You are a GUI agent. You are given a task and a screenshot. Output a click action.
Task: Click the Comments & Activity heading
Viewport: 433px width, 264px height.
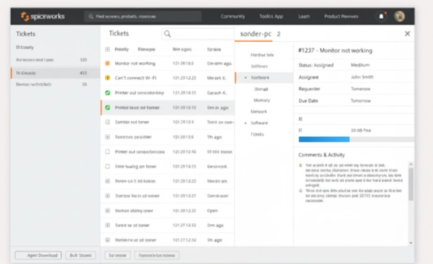click(x=321, y=155)
